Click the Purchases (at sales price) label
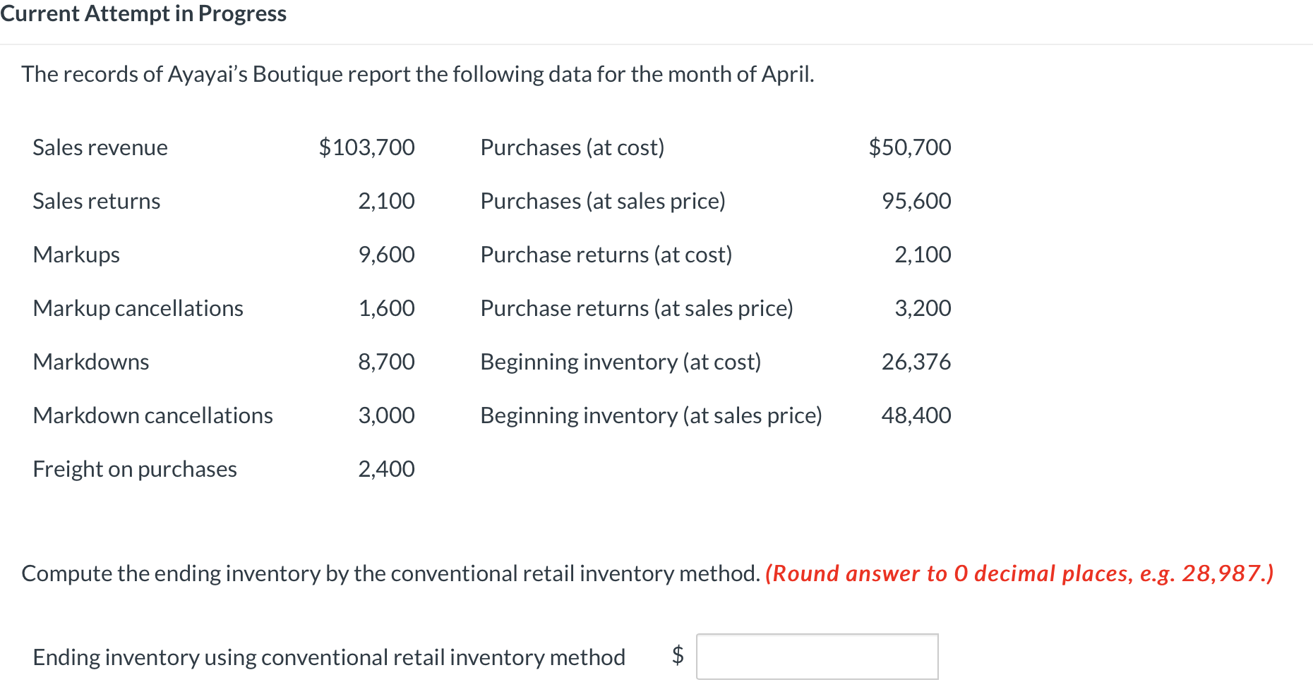The width and height of the screenshot is (1313, 694). coord(602,201)
